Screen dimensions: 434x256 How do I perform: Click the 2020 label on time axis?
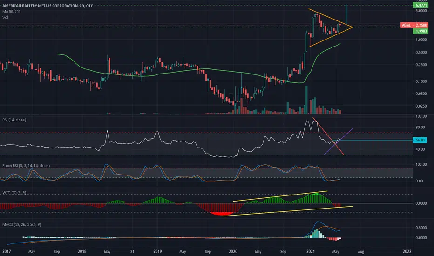(233, 251)
